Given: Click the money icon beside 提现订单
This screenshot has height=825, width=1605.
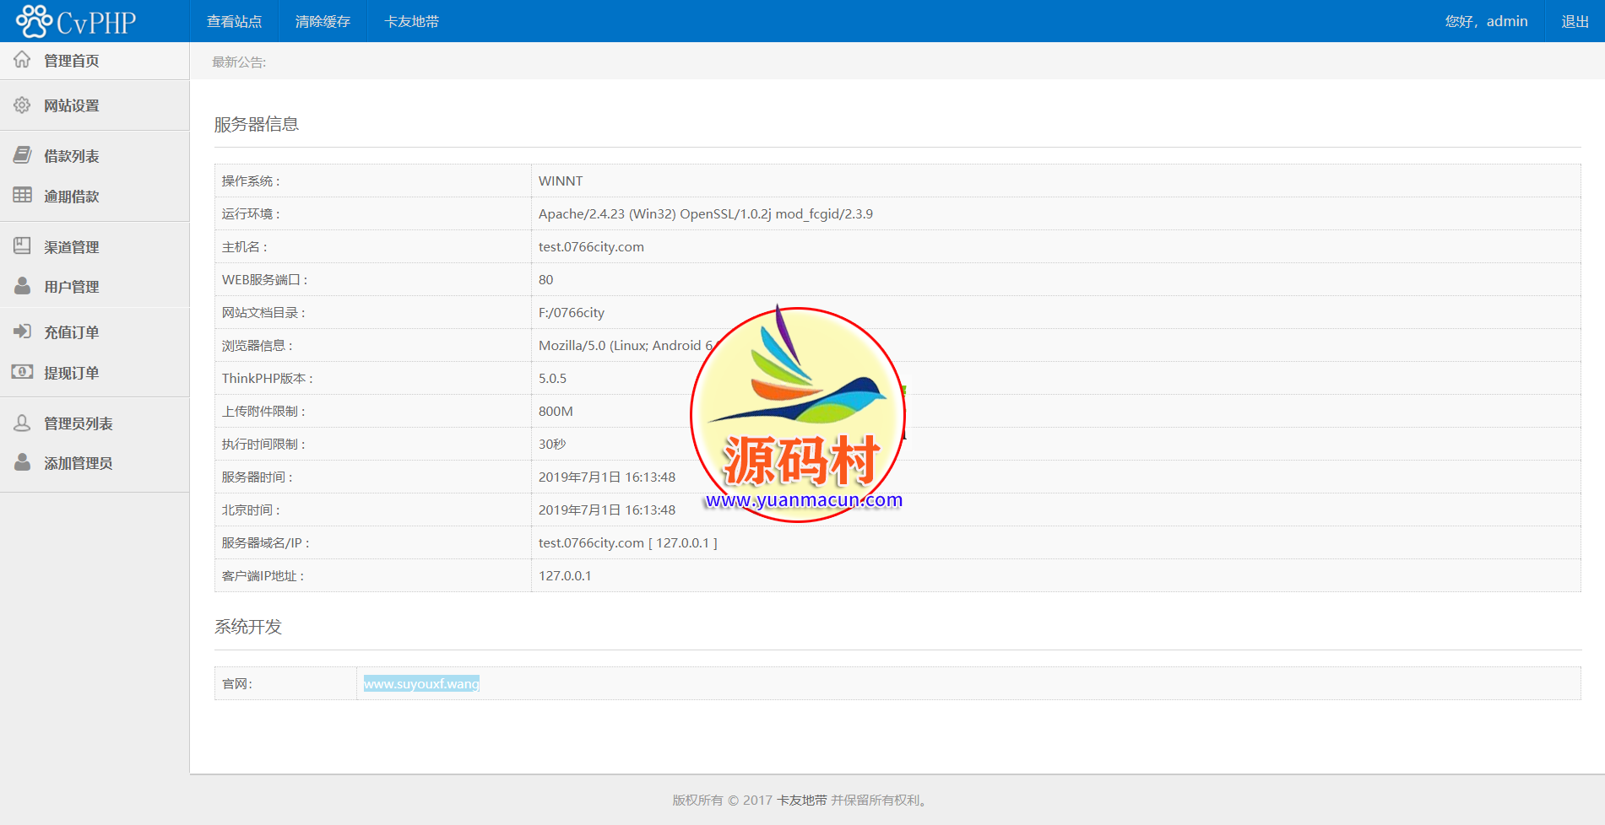Looking at the screenshot, I should 22,372.
